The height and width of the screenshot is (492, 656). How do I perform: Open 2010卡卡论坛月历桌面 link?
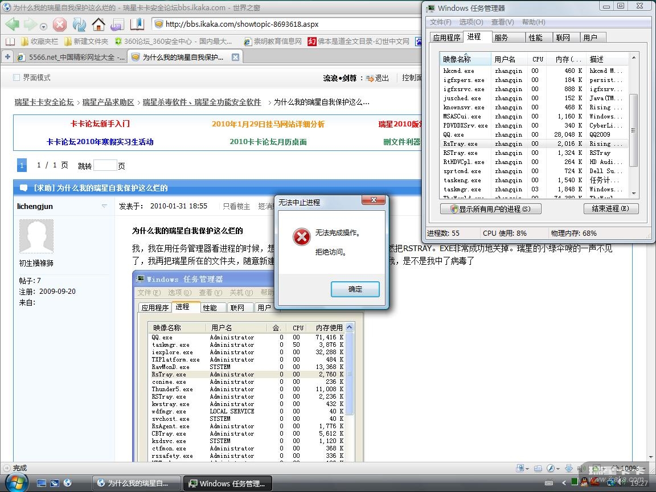tap(268, 142)
